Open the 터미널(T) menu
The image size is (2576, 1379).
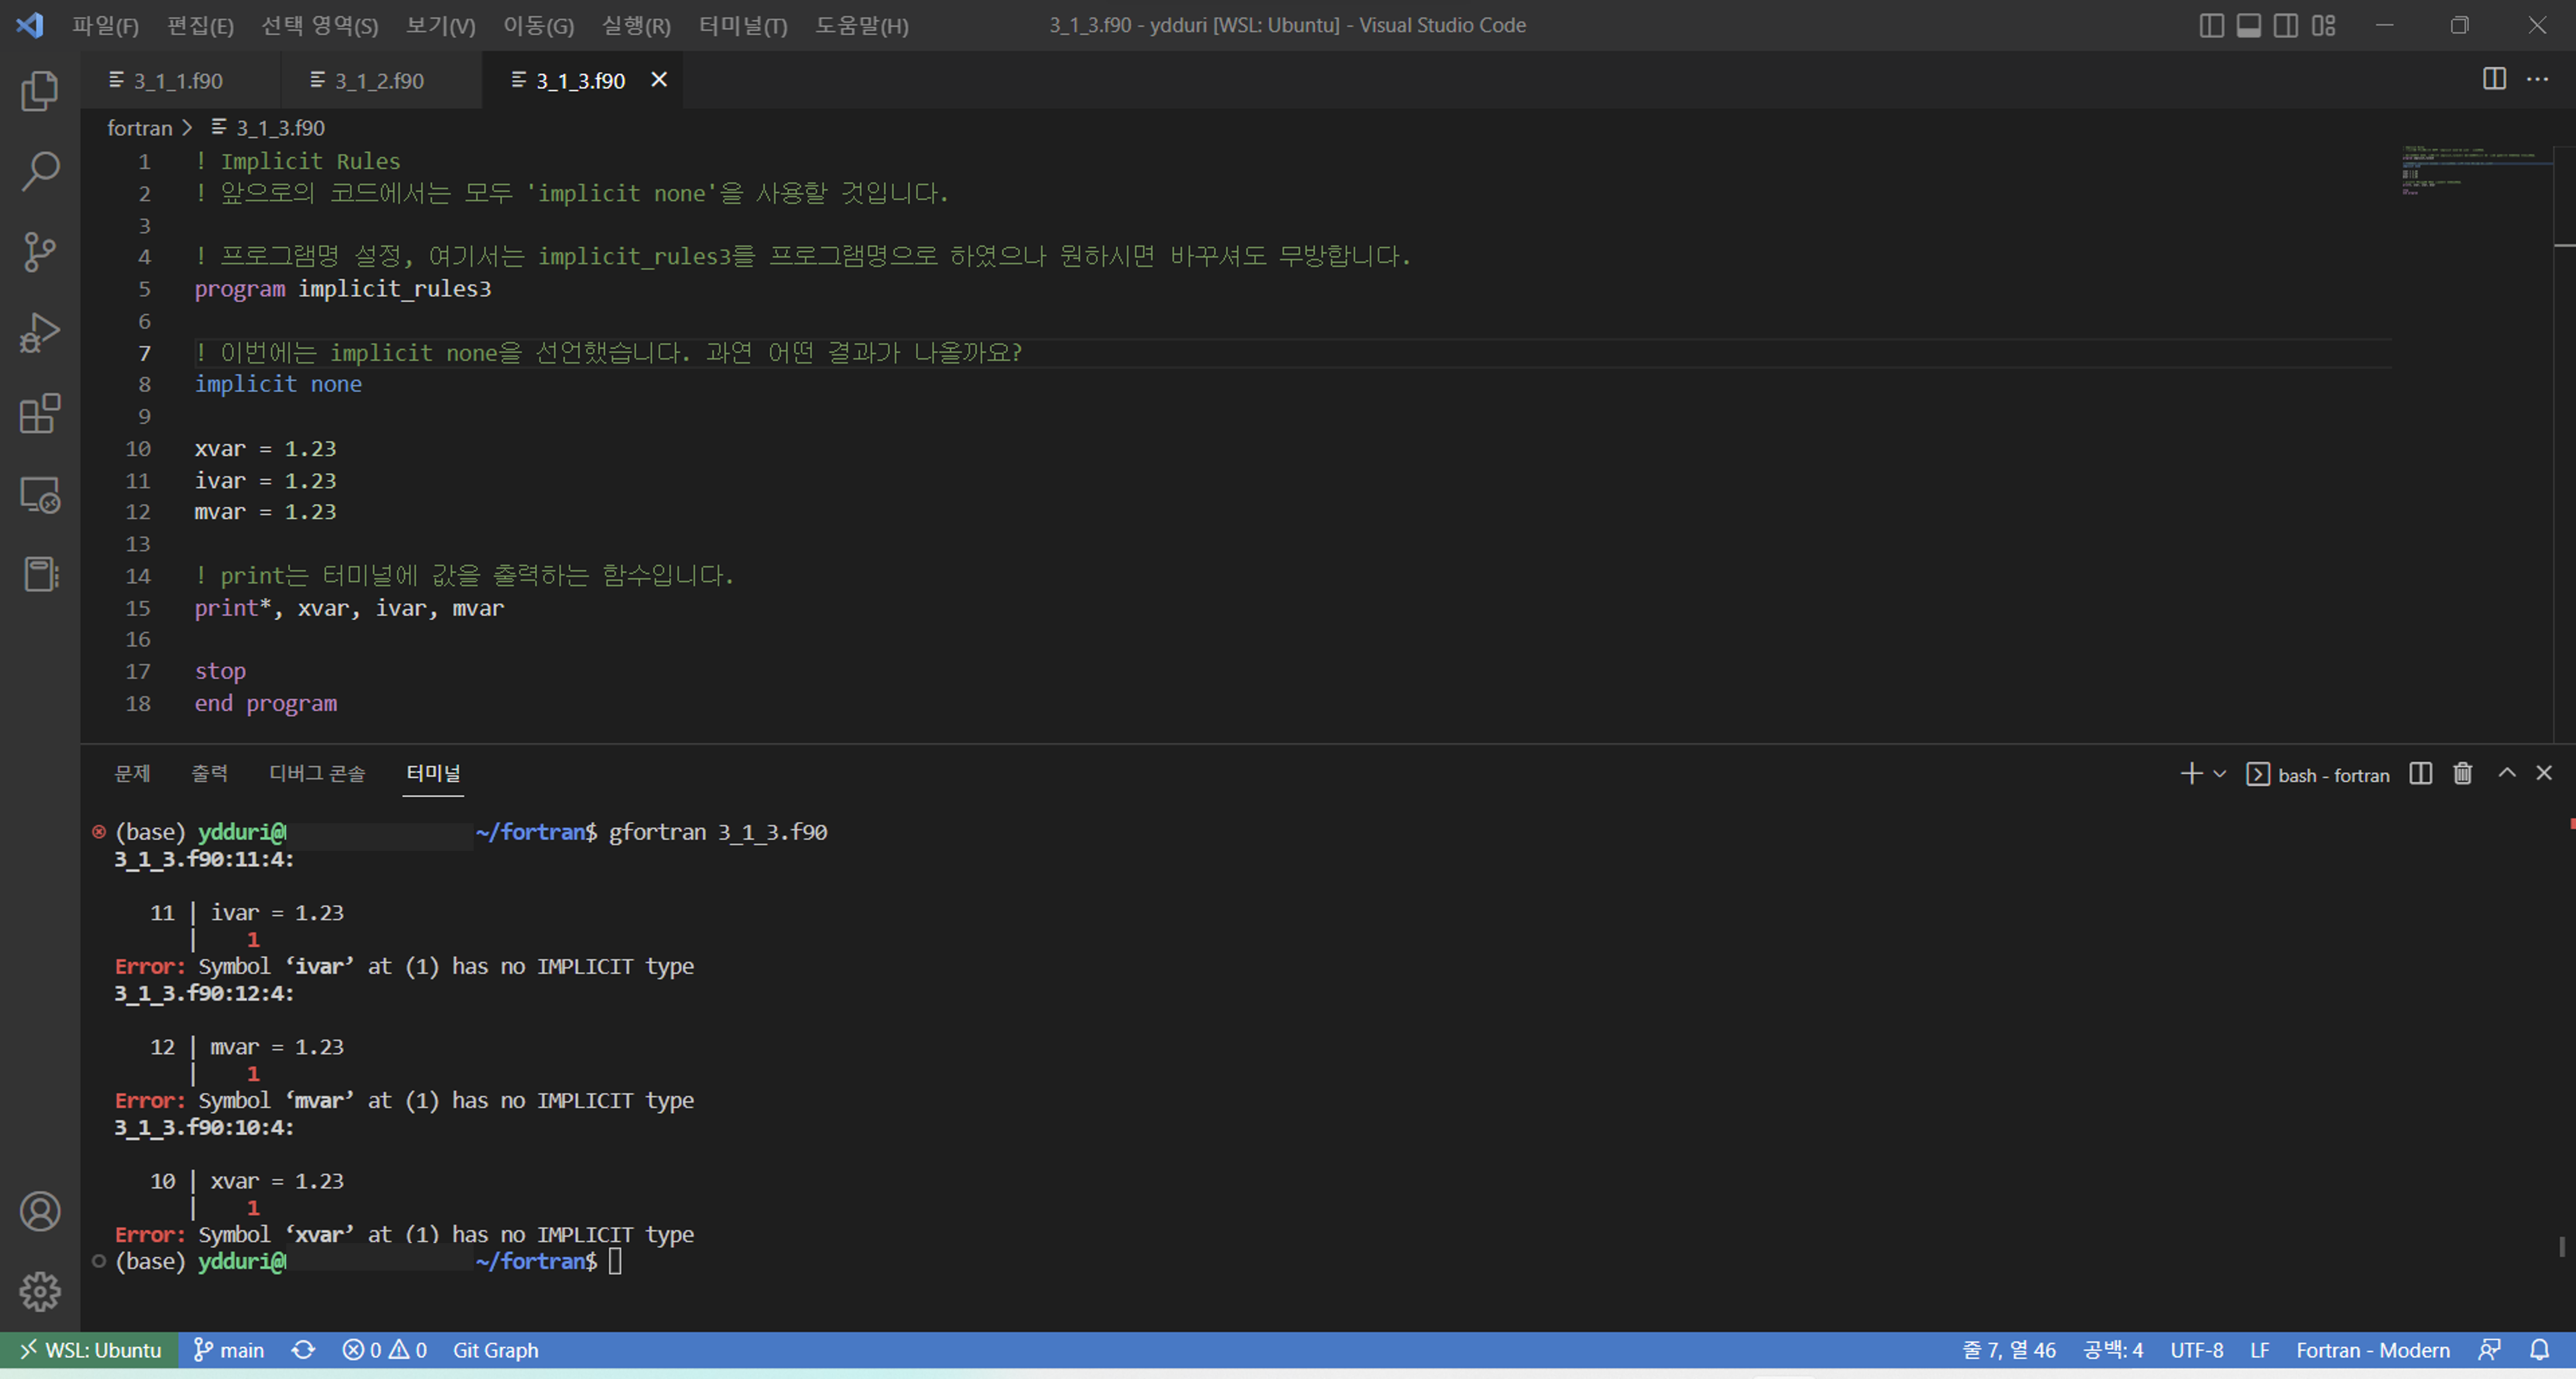point(742,25)
